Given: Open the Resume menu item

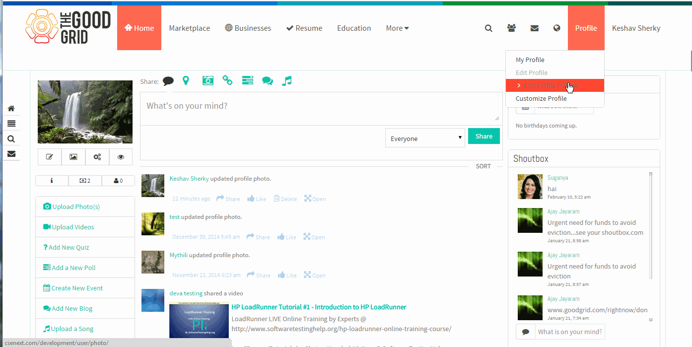Looking at the screenshot, I should point(304,28).
